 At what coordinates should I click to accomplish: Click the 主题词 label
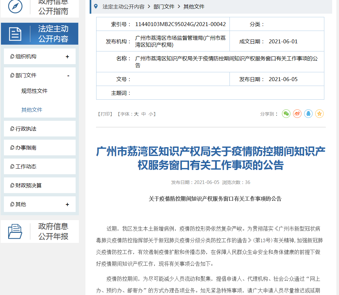121,93
